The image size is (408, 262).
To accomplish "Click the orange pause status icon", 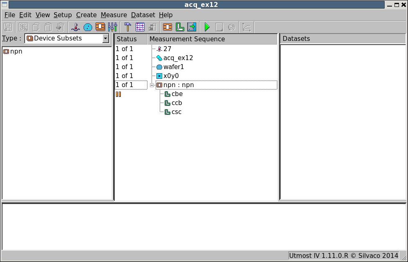I will tap(118, 94).
